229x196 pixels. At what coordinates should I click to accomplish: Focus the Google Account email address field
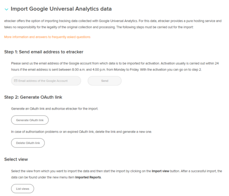click(46, 81)
